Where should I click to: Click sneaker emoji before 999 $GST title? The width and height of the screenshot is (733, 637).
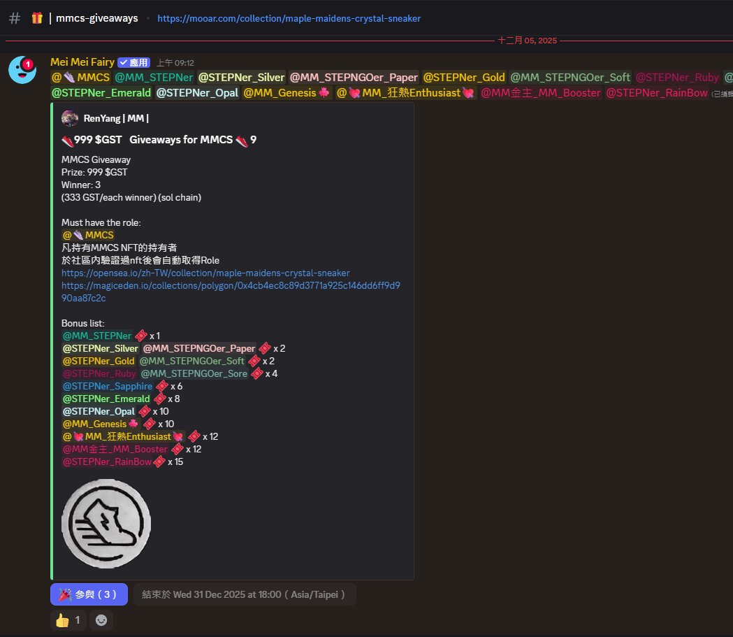click(x=67, y=141)
